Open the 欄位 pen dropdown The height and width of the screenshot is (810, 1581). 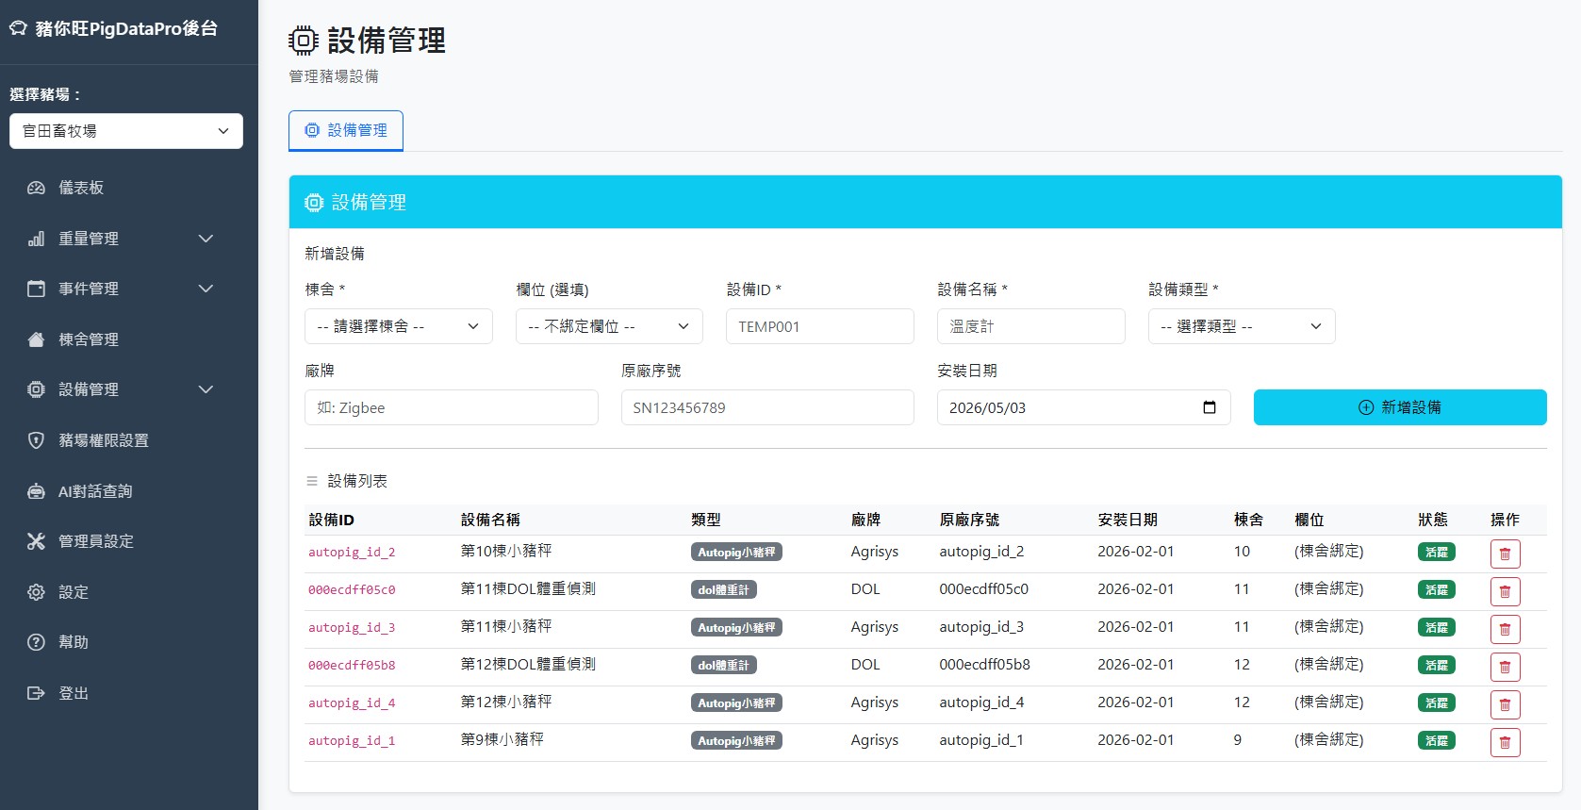coord(609,326)
